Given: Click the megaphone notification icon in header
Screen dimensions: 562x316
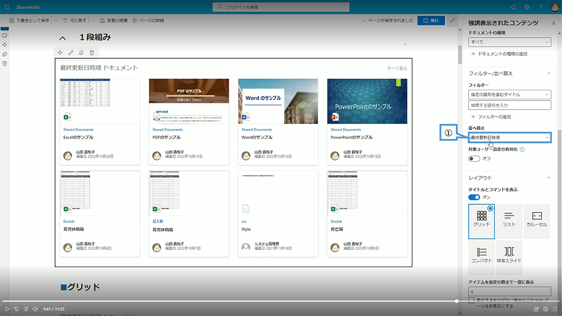Looking at the screenshot, I should click(x=513, y=7).
